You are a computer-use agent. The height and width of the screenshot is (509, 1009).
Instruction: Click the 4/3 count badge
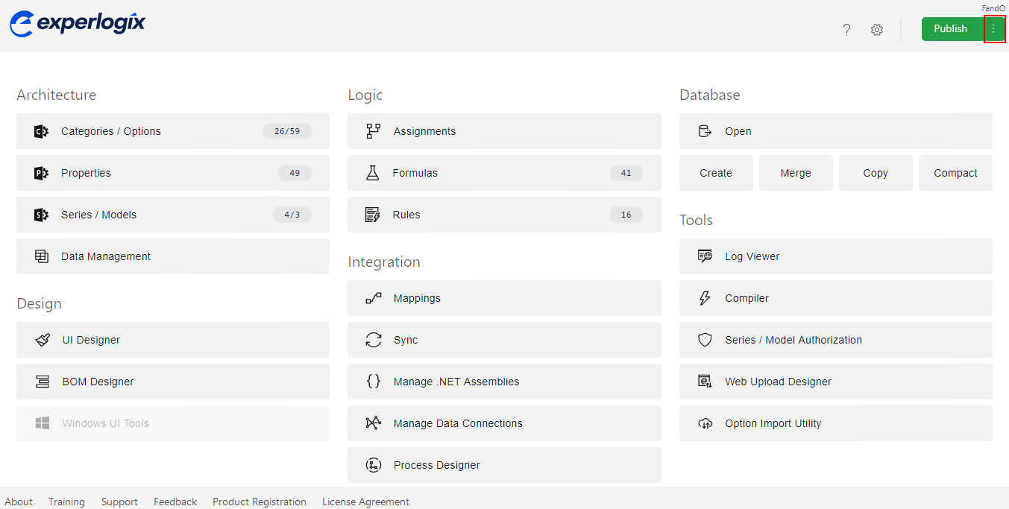(x=292, y=215)
